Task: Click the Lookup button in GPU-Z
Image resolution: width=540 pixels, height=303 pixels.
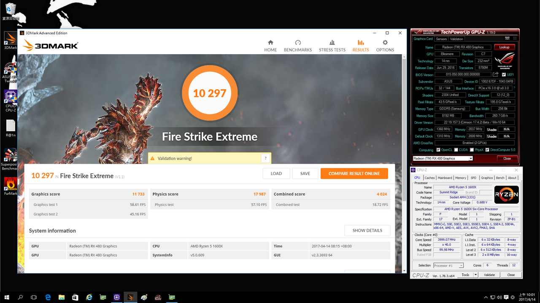Action: tap(504, 47)
